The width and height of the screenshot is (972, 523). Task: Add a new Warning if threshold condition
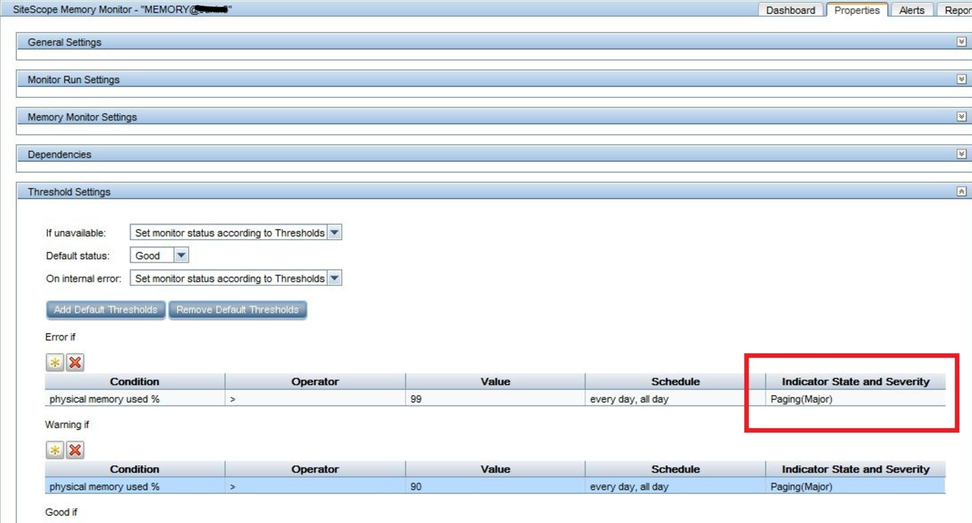55,449
